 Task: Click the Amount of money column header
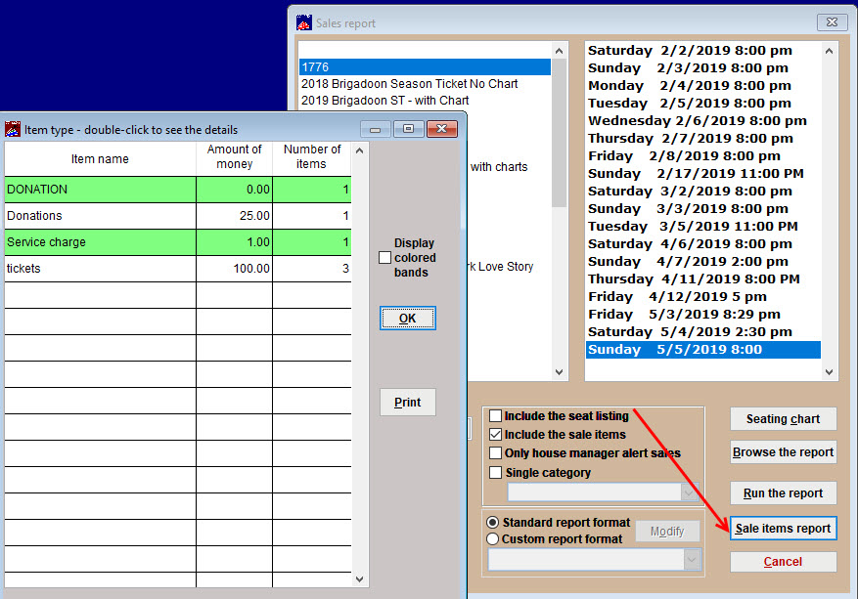(x=234, y=158)
